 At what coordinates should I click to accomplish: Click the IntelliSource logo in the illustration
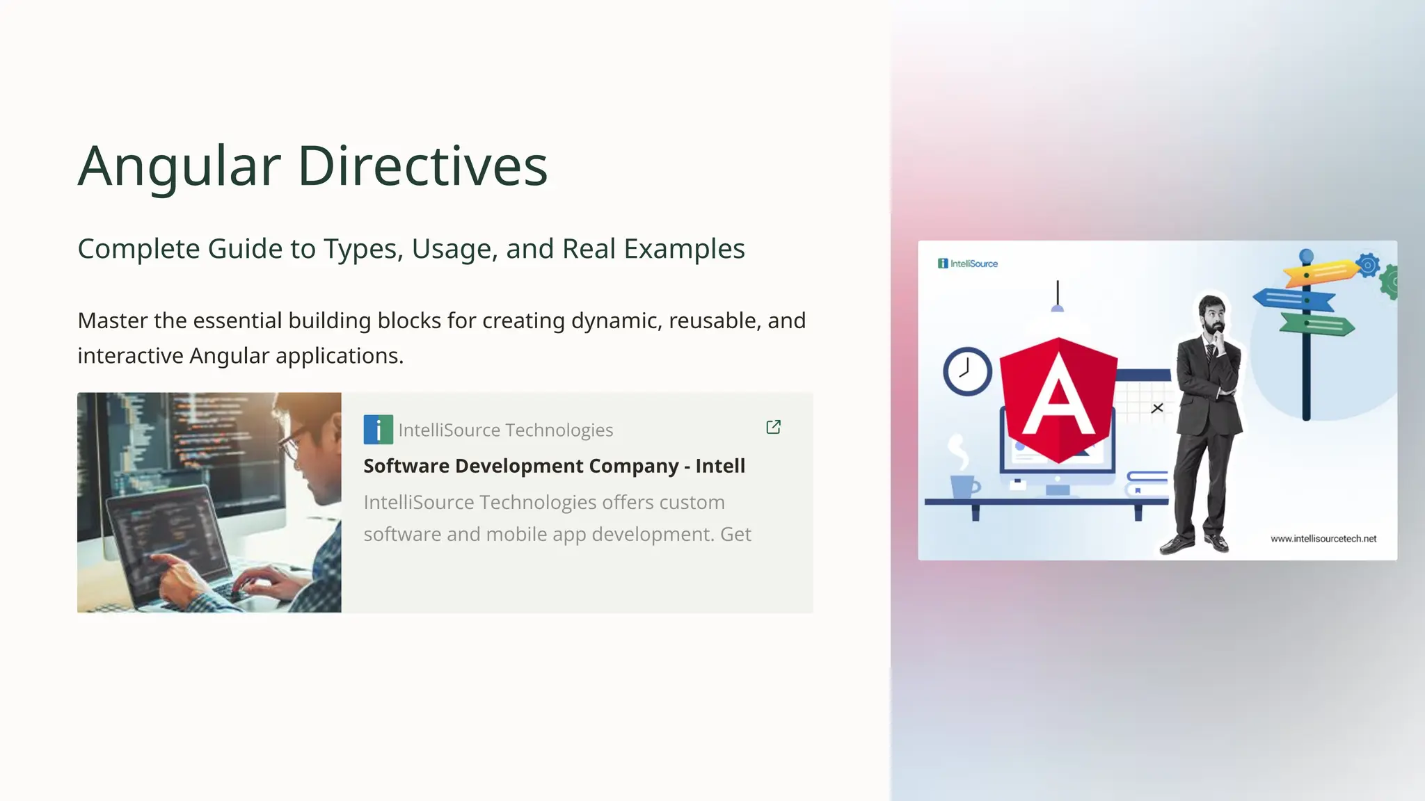tap(968, 264)
